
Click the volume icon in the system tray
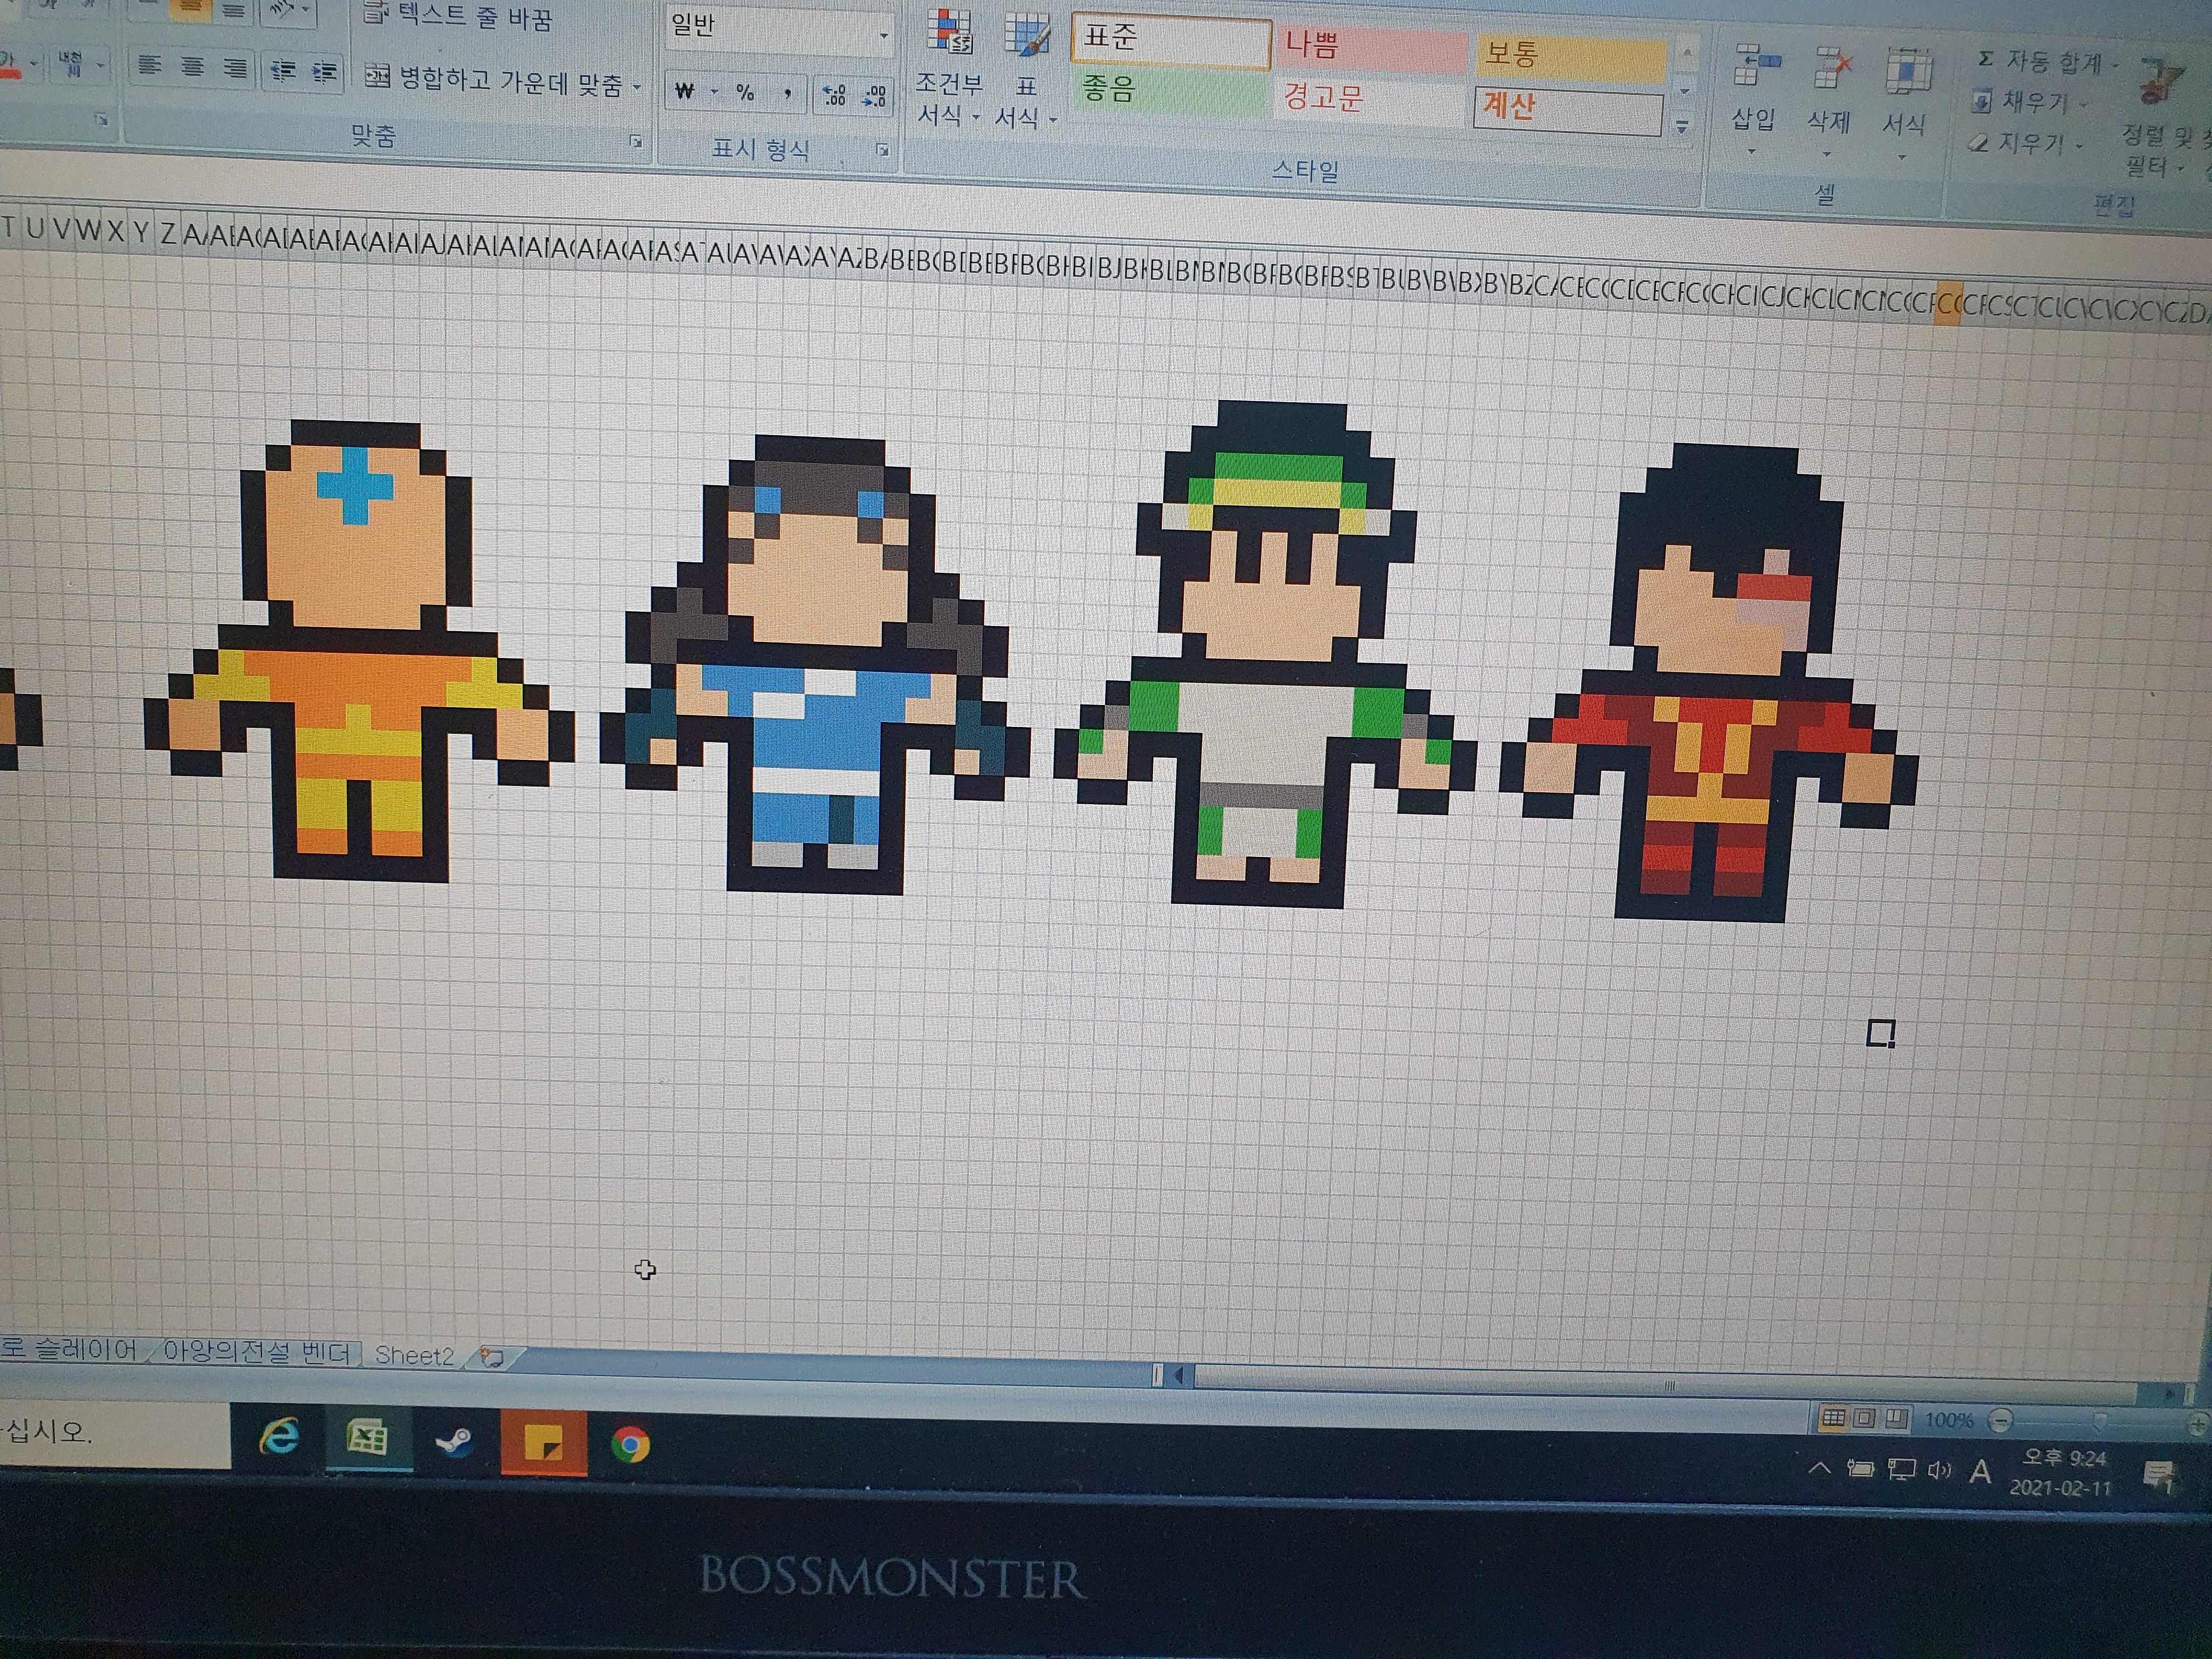pos(1939,1470)
